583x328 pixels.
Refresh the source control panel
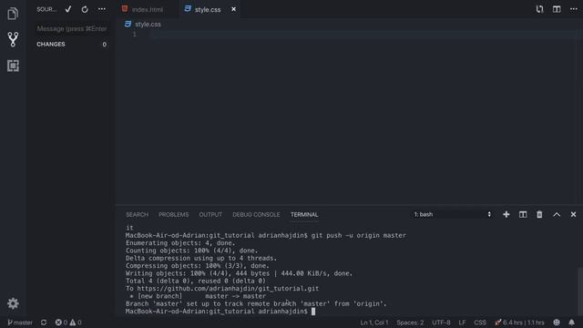[x=85, y=9]
